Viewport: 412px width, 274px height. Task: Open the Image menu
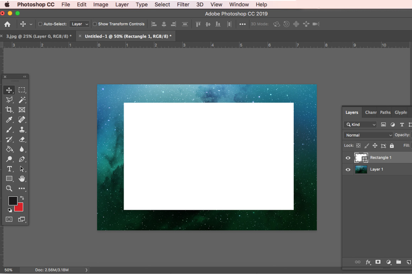101,5
